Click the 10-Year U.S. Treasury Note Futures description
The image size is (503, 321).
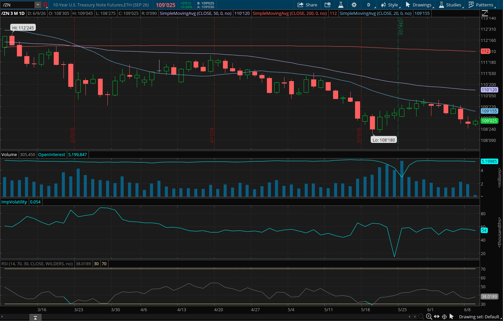click(x=101, y=5)
